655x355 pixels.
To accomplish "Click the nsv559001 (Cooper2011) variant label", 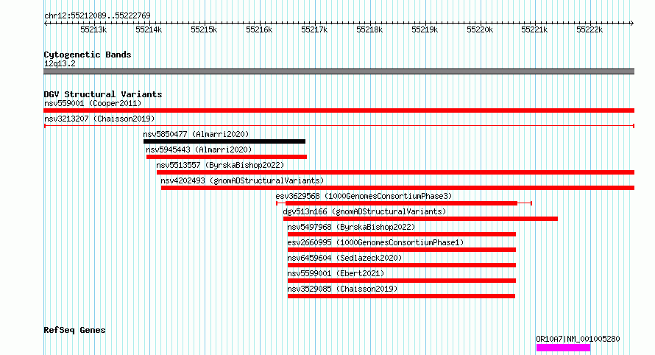I will pos(93,103).
